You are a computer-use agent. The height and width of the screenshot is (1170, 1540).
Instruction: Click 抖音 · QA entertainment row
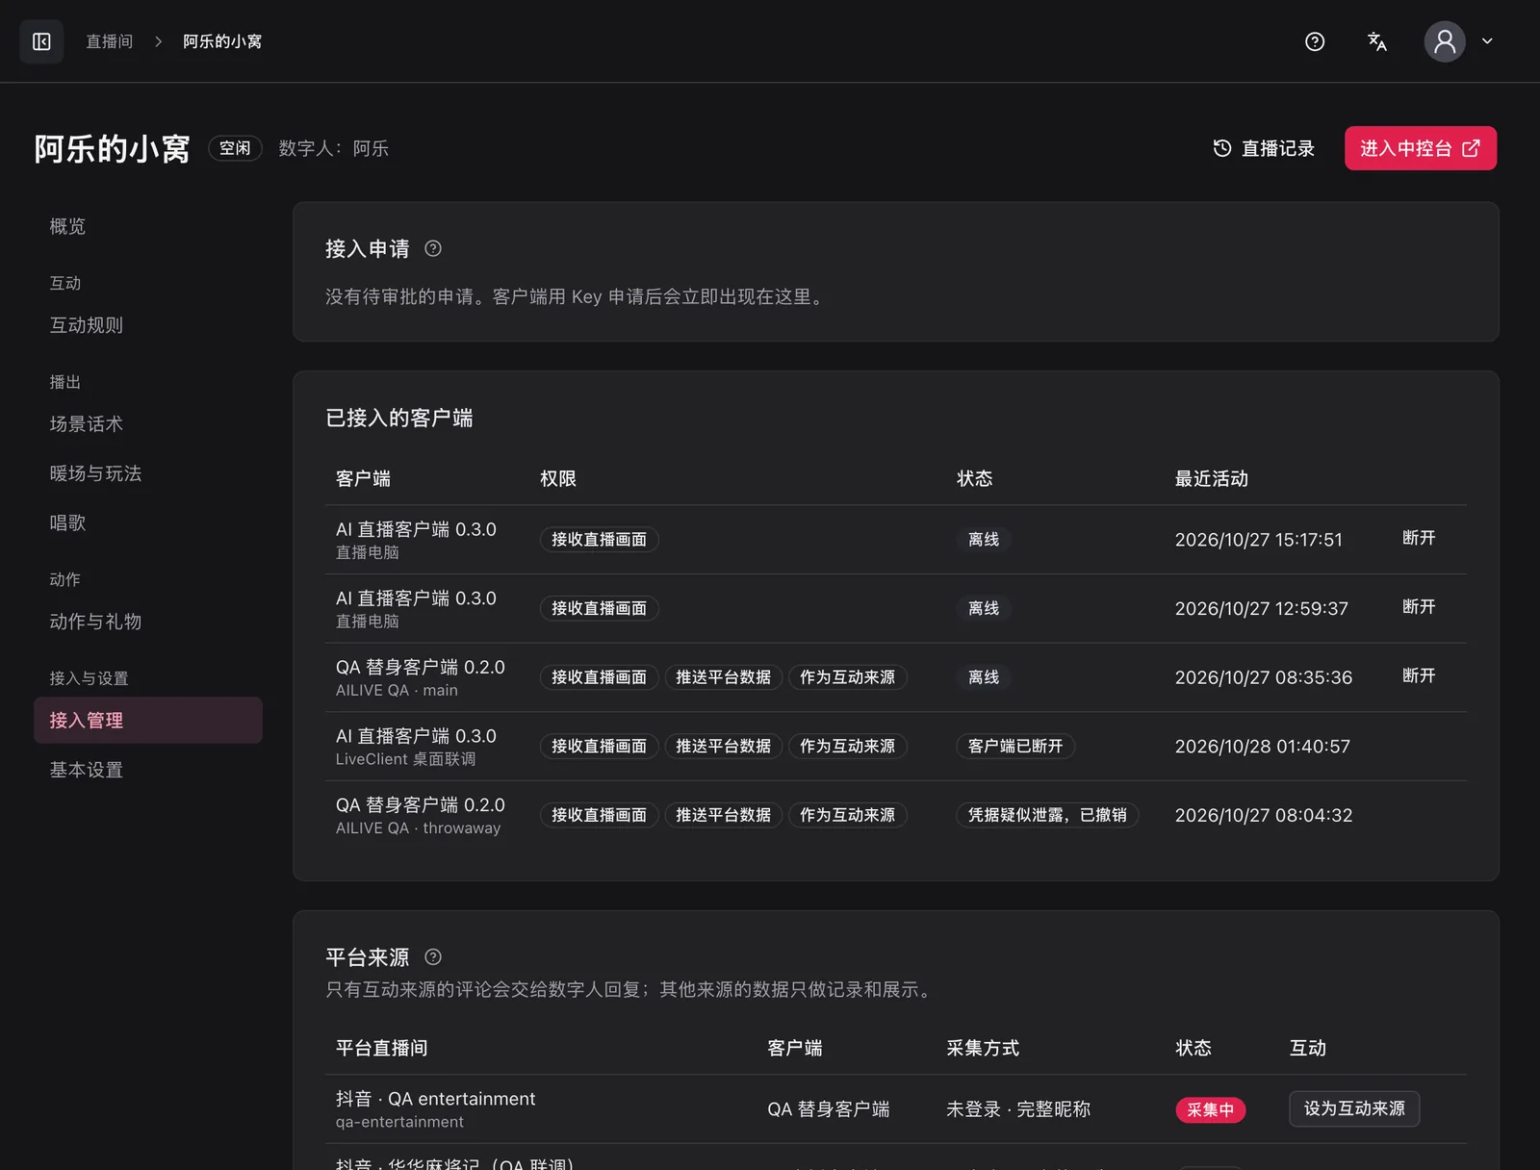click(896, 1109)
